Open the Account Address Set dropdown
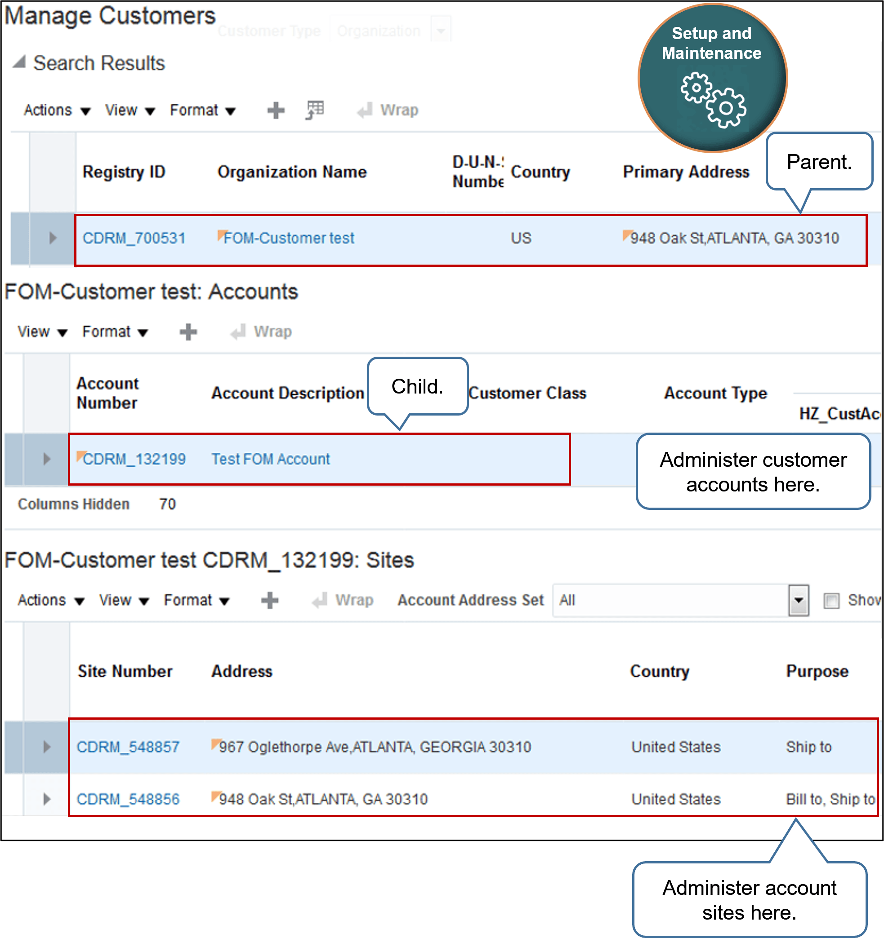The width and height of the screenshot is (884, 938). click(x=799, y=600)
